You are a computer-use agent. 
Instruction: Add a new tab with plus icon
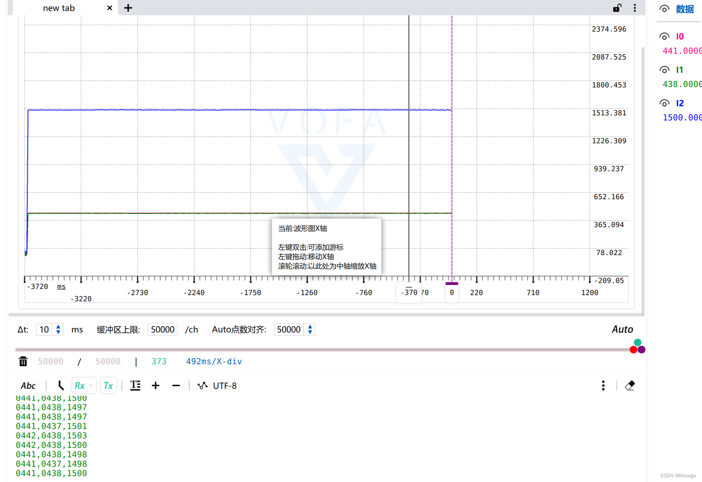tap(128, 8)
